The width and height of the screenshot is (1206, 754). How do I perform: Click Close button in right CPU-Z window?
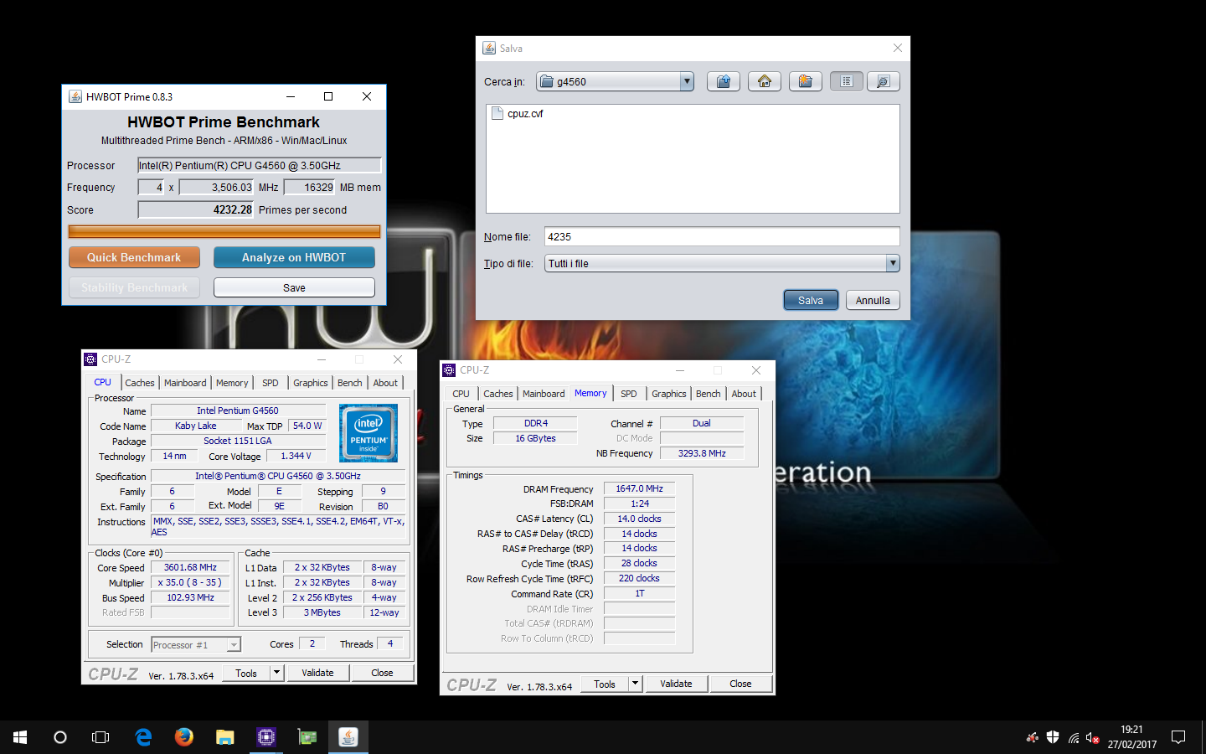tap(740, 684)
